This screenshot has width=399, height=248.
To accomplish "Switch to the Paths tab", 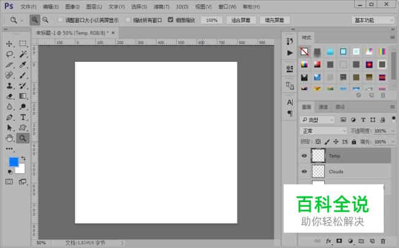I will [x=340, y=107].
